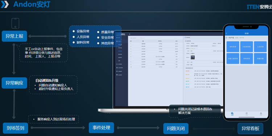Click the hamburger menu icon in laptop app
This screenshot has width=272, height=136.
click(129, 34)
